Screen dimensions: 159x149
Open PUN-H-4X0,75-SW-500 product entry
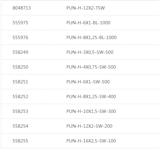click(x=91, y=67)
